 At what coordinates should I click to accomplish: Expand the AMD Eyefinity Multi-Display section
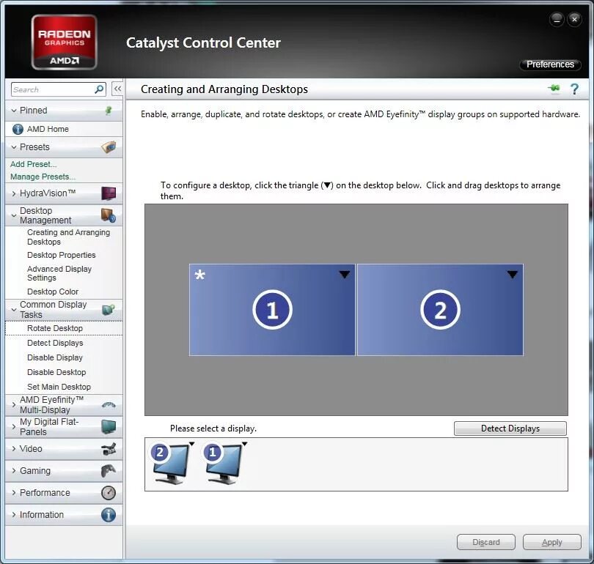tap(14, 405)
